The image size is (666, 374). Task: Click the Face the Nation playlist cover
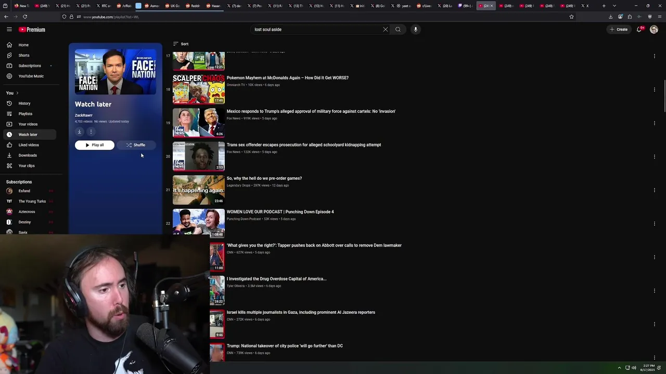pyautogui.click(x=116, y=72)
